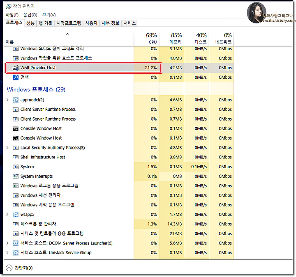
Task: Click the Windows 시작 응용 프로그램 icon
Action: click(x=16, y=205)
